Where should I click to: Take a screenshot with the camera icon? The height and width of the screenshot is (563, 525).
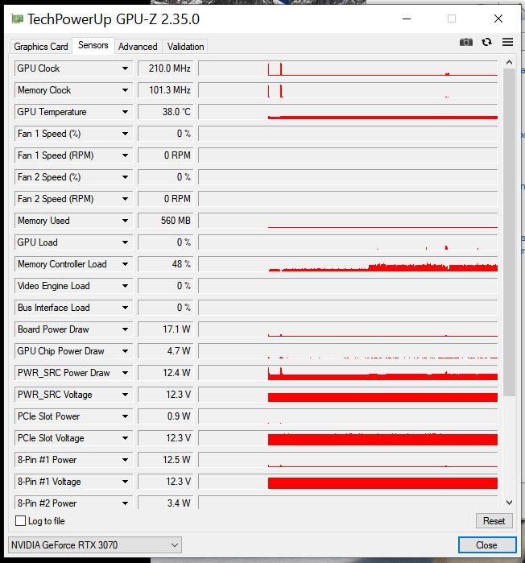click(465, 42)
